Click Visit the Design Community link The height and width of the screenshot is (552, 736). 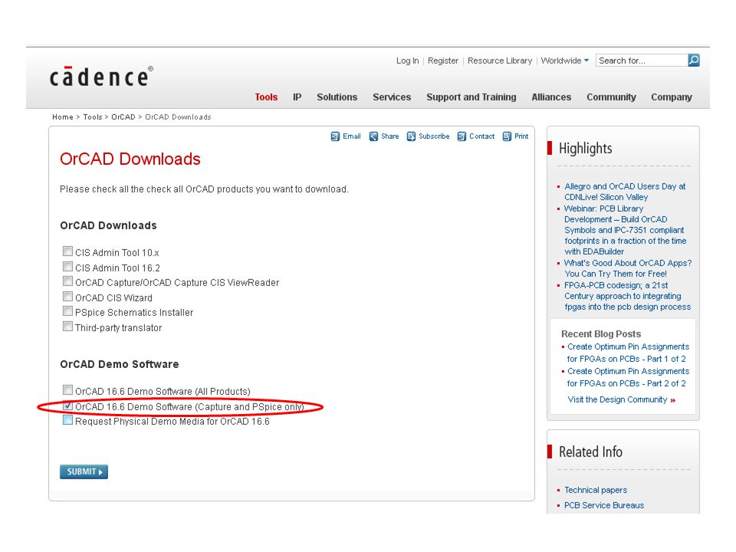622,399
